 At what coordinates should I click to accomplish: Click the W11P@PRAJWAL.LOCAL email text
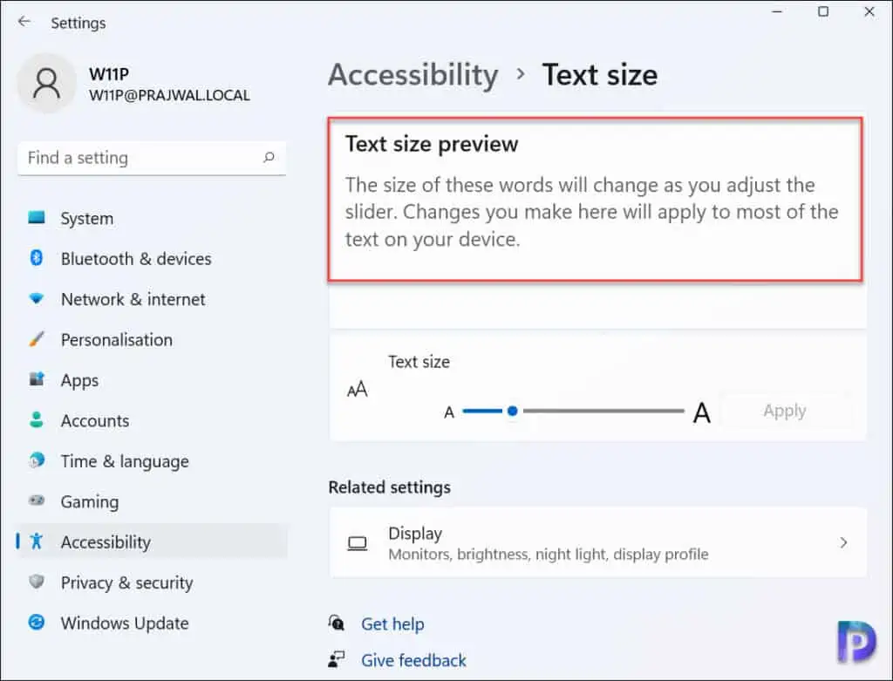point(169,95)
